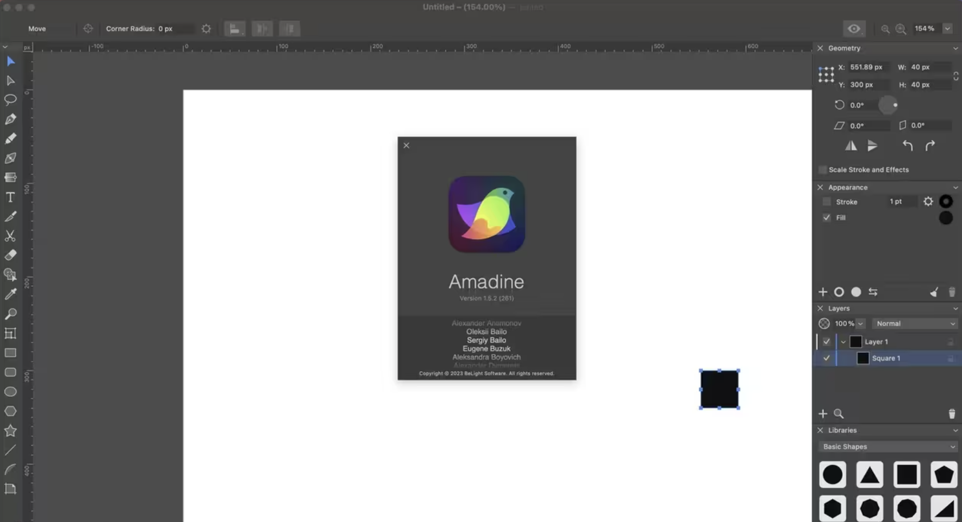This screenshot has height=522, width=962.
Task: Toggle Square 1 visibility checkbox
Action: point(826,358)
